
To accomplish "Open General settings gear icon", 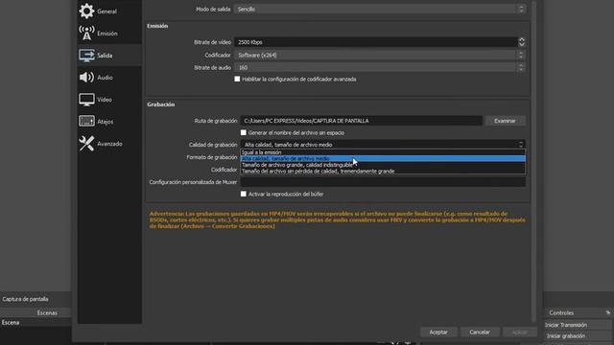I will [86, 11].
